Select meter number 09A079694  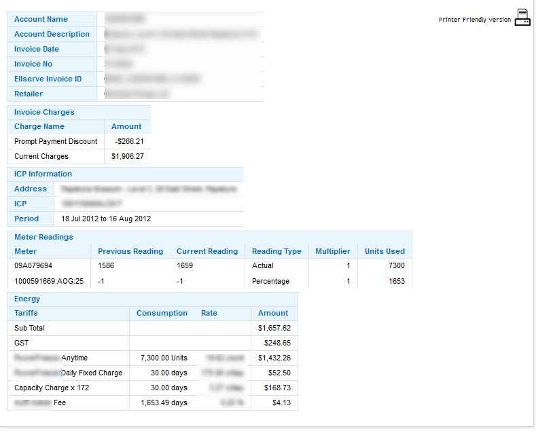pos(33,266)
